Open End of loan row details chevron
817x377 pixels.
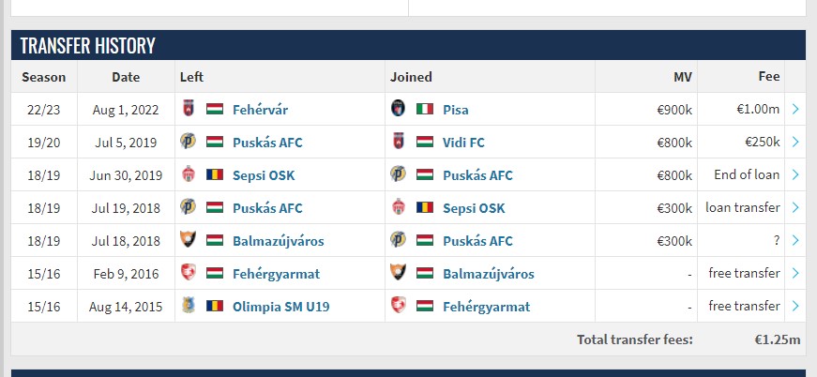point(795,174)
